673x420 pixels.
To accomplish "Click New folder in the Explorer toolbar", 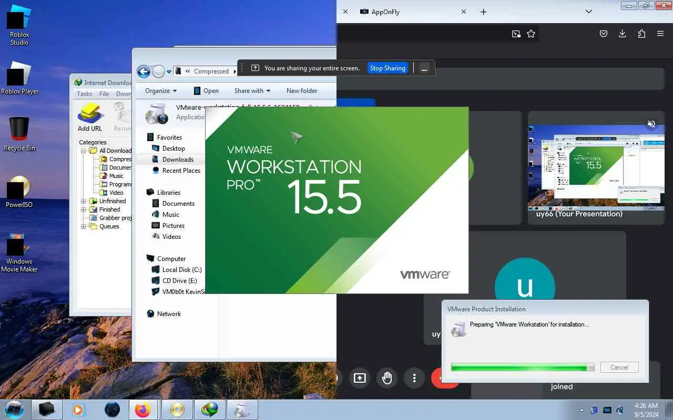I will (302, 91).
